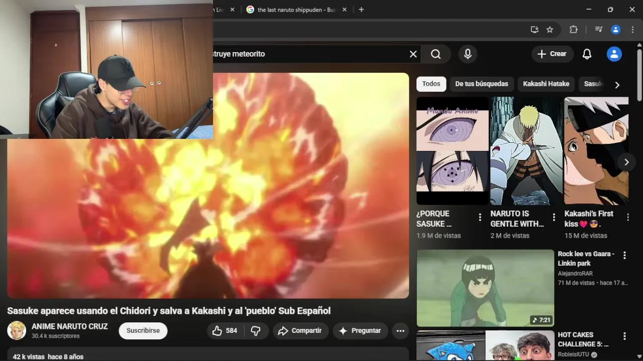Open the media control icon in Chrome toolbar
643x361 pixels.
tap(598, 30)
